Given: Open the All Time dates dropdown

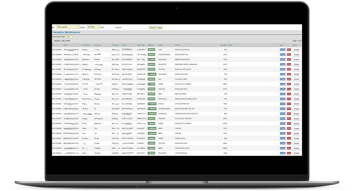Looking at the screenshot, I should 93,27.
